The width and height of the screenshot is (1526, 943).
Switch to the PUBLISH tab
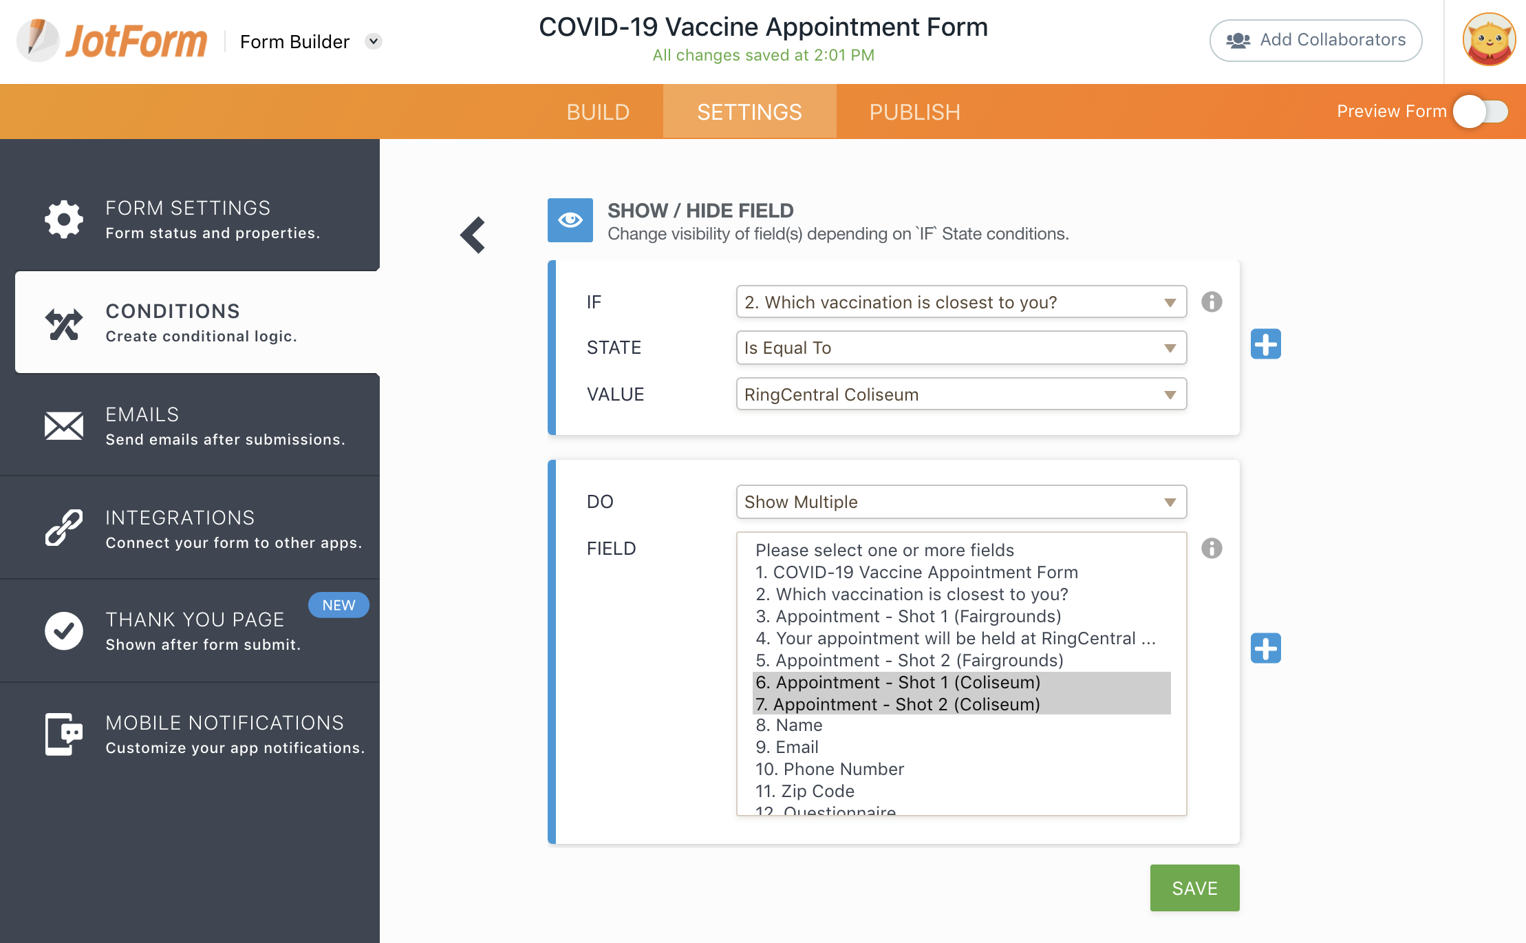pyautogui.click(x=914, y=112)
